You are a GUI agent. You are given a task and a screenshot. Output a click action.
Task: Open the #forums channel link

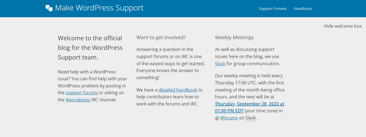[229, 118]
